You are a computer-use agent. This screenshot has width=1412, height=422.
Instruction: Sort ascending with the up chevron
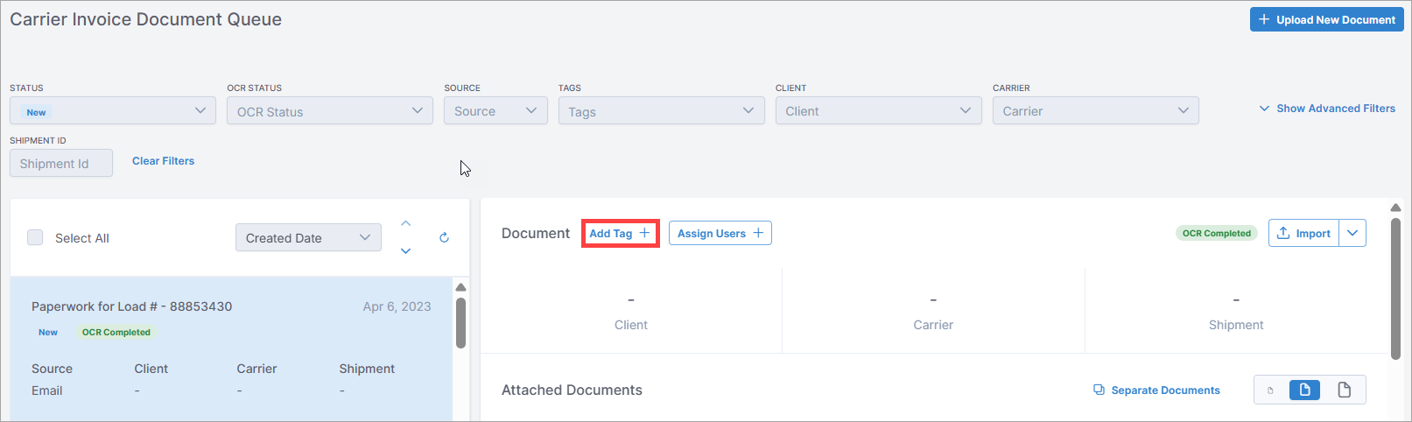(x=405, y=224)
